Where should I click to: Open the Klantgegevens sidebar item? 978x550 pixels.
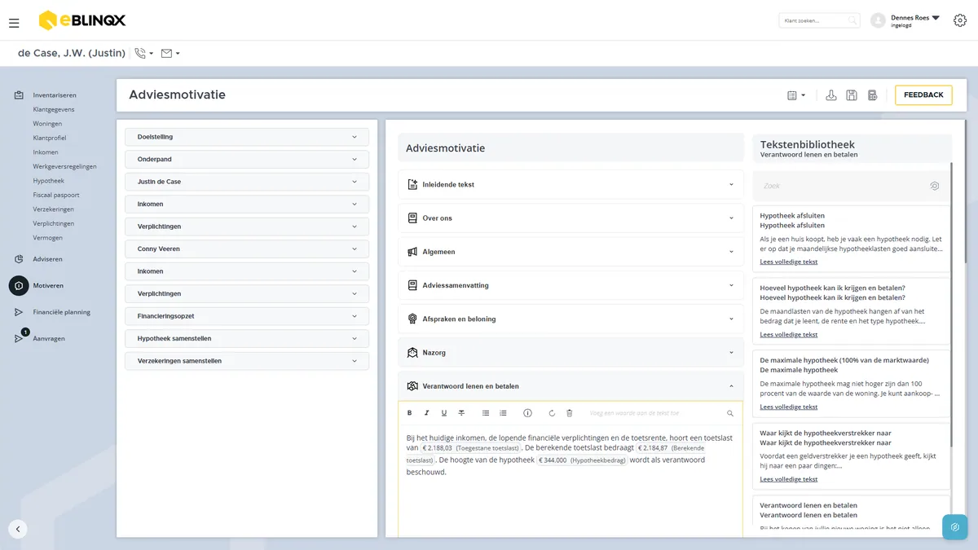[54, 109]
